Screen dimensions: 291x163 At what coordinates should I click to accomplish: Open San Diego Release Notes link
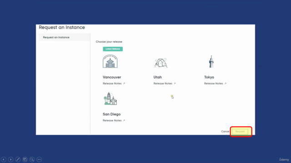pos(114,120)
